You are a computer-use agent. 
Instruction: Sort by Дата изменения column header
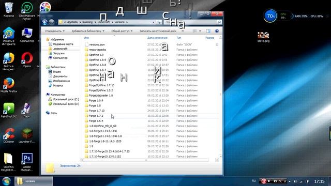tap(157, 38)
